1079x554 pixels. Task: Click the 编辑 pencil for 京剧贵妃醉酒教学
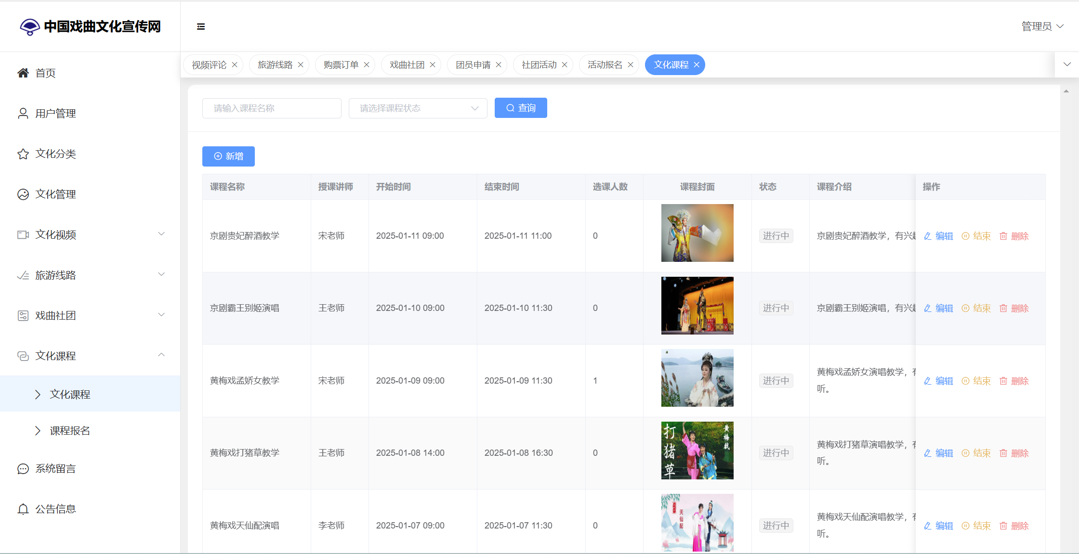[938, 236]
